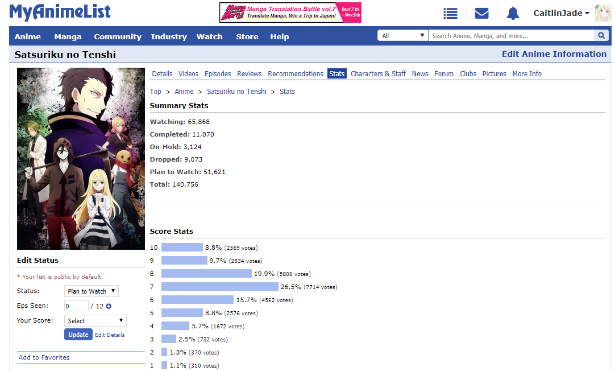Click Edit Anime Information link
Viewport: 615px width, 371px height.
[554, 54]
